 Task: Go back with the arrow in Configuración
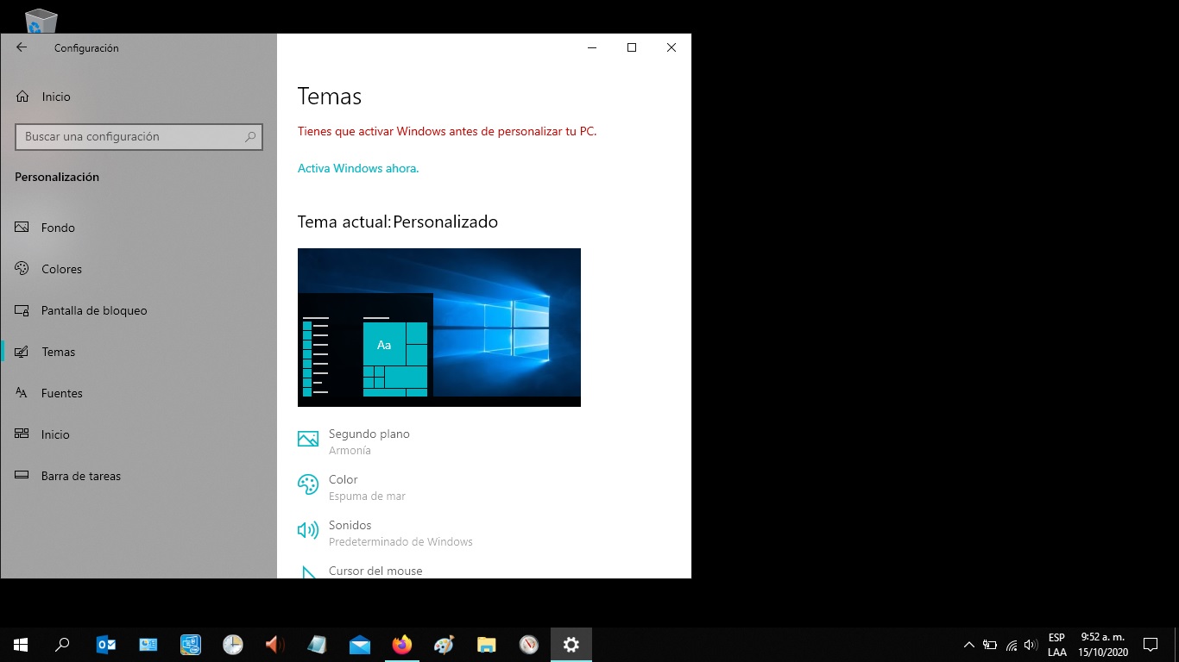(22, 47)
